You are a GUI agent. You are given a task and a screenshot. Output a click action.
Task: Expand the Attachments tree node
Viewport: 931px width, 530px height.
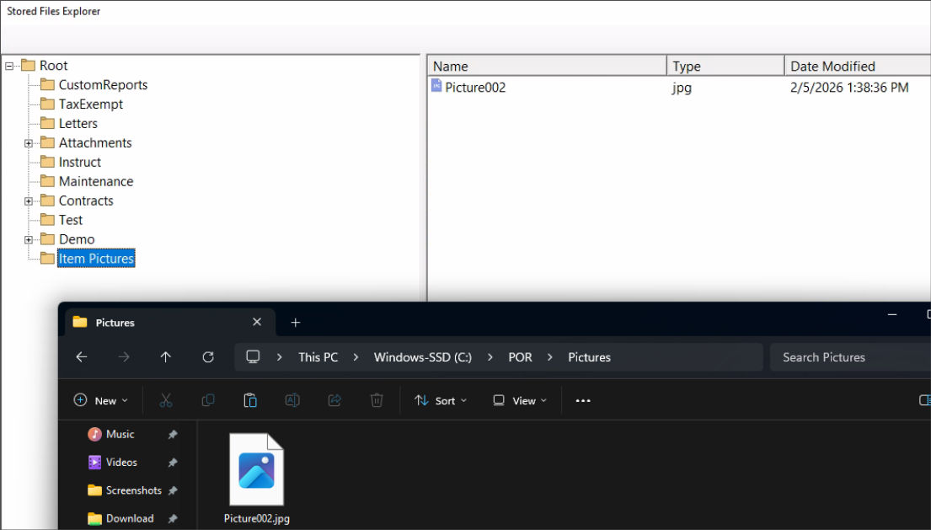pyautogui.click(x=29, y=143)
